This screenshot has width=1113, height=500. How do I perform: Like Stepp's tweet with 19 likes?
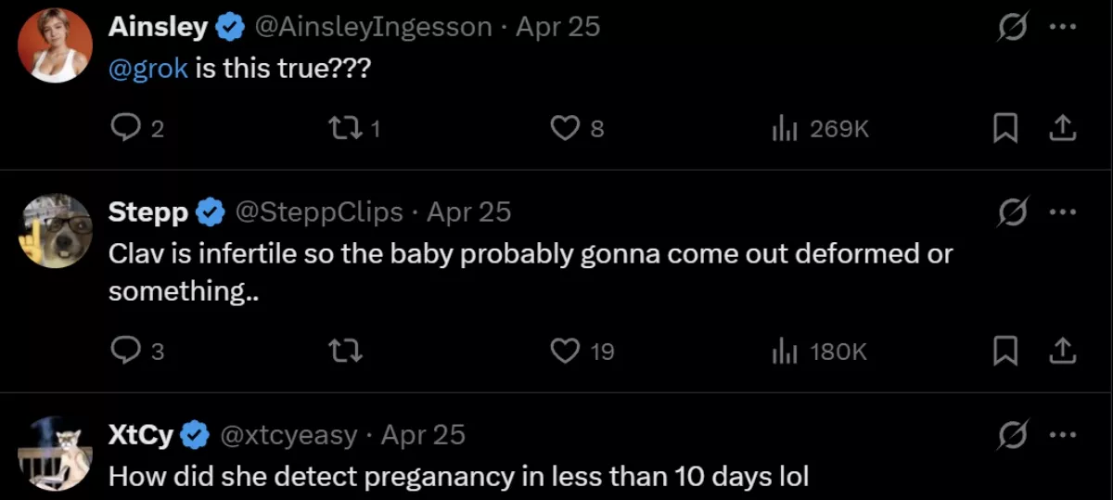click(565, 351)
